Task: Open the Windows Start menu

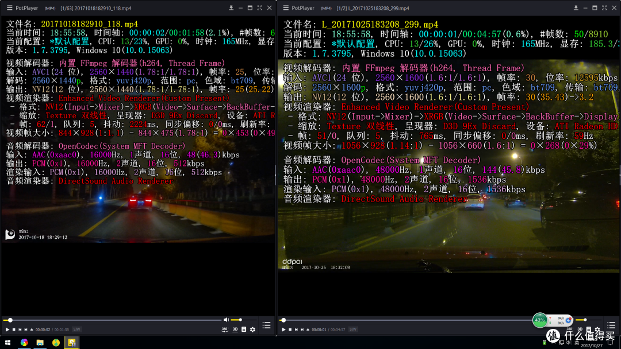Action: 8,343
